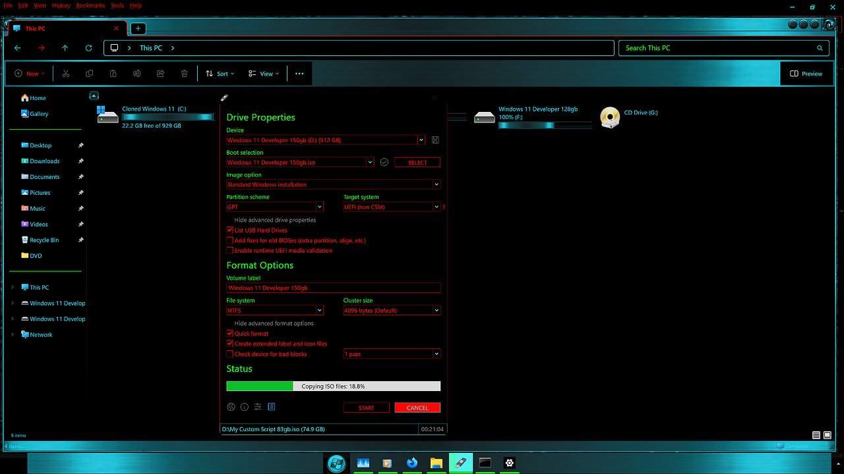Screen dimensions: 844x474
Task: Open the File menu
Action: tap(8, 5)
